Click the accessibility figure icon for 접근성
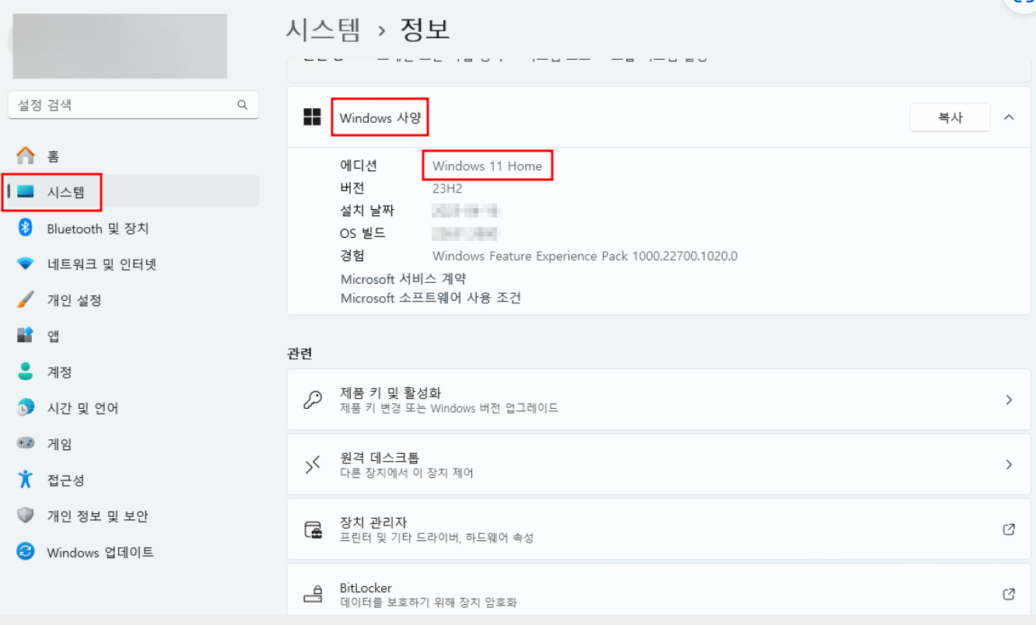 coord(26,479)
